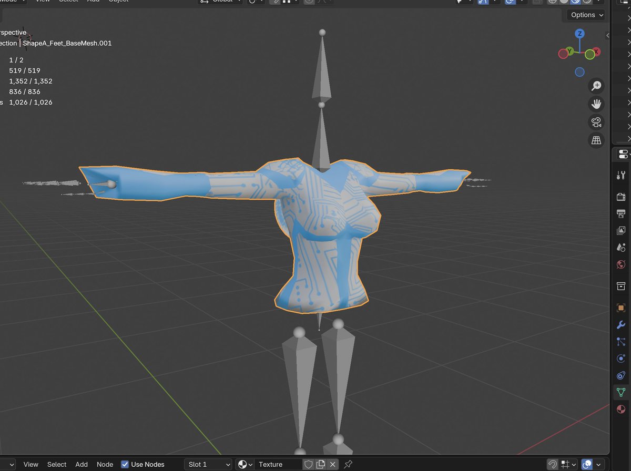This screenshot has width=631, height=471.
Task: Open the node editor View menu
Action: coord(30,464)
